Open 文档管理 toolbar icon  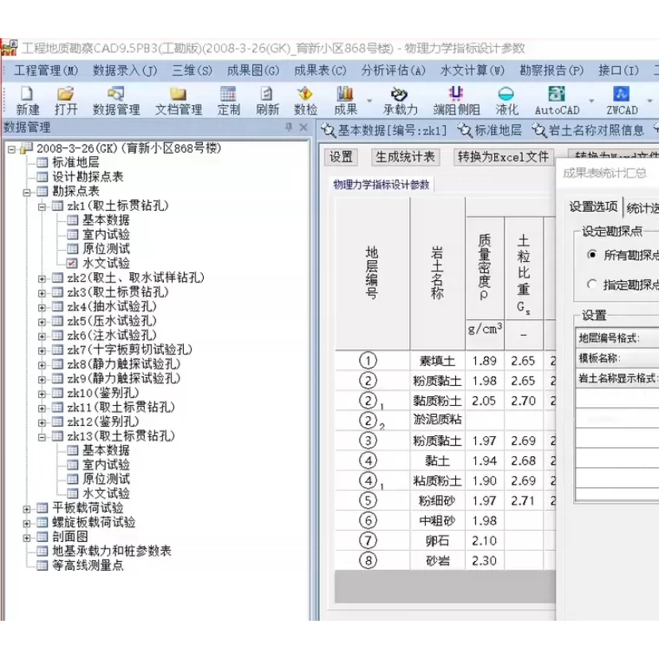(x=178, y=101)
